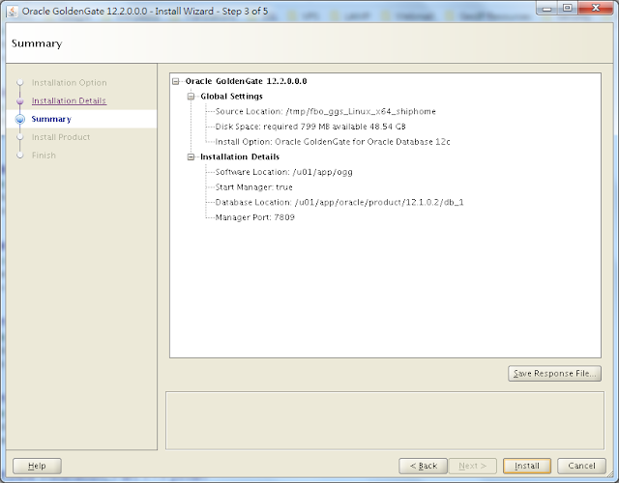619x483 pixels.
Task: Select the Source Location row
Action: point(325,112)
